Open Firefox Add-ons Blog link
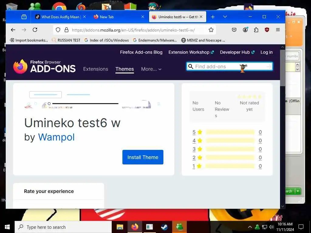The height and width of the screenshot is (233, 311). pos(141,52)
